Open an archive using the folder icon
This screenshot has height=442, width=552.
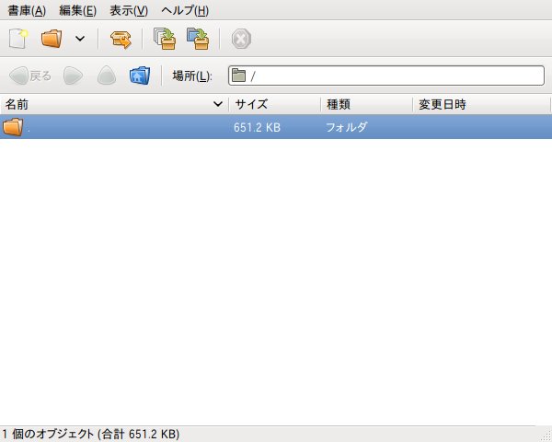coord(52,39)
